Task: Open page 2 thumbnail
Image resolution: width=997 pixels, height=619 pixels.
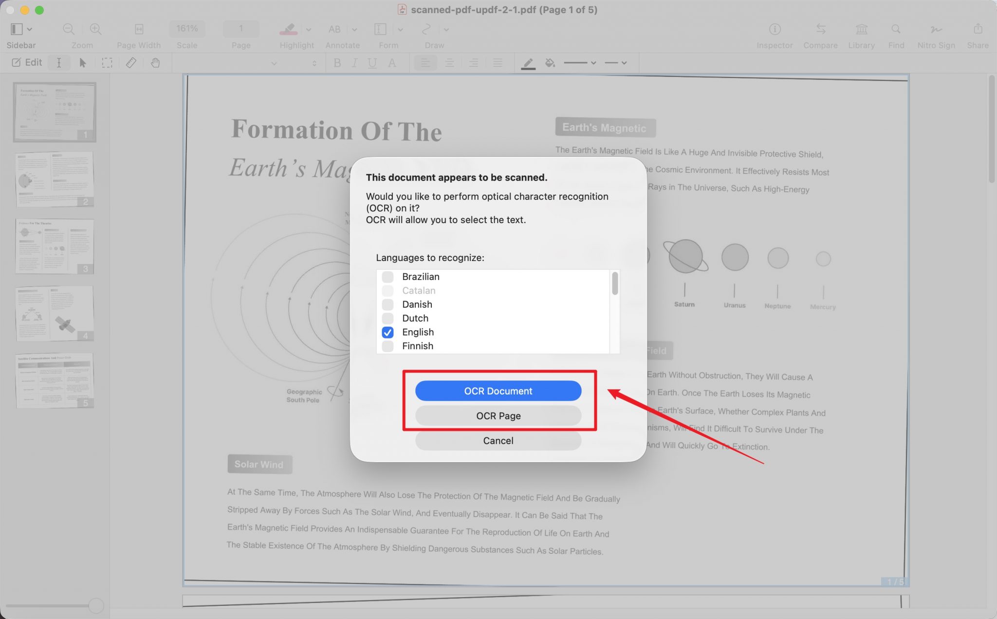Action: 55,179
